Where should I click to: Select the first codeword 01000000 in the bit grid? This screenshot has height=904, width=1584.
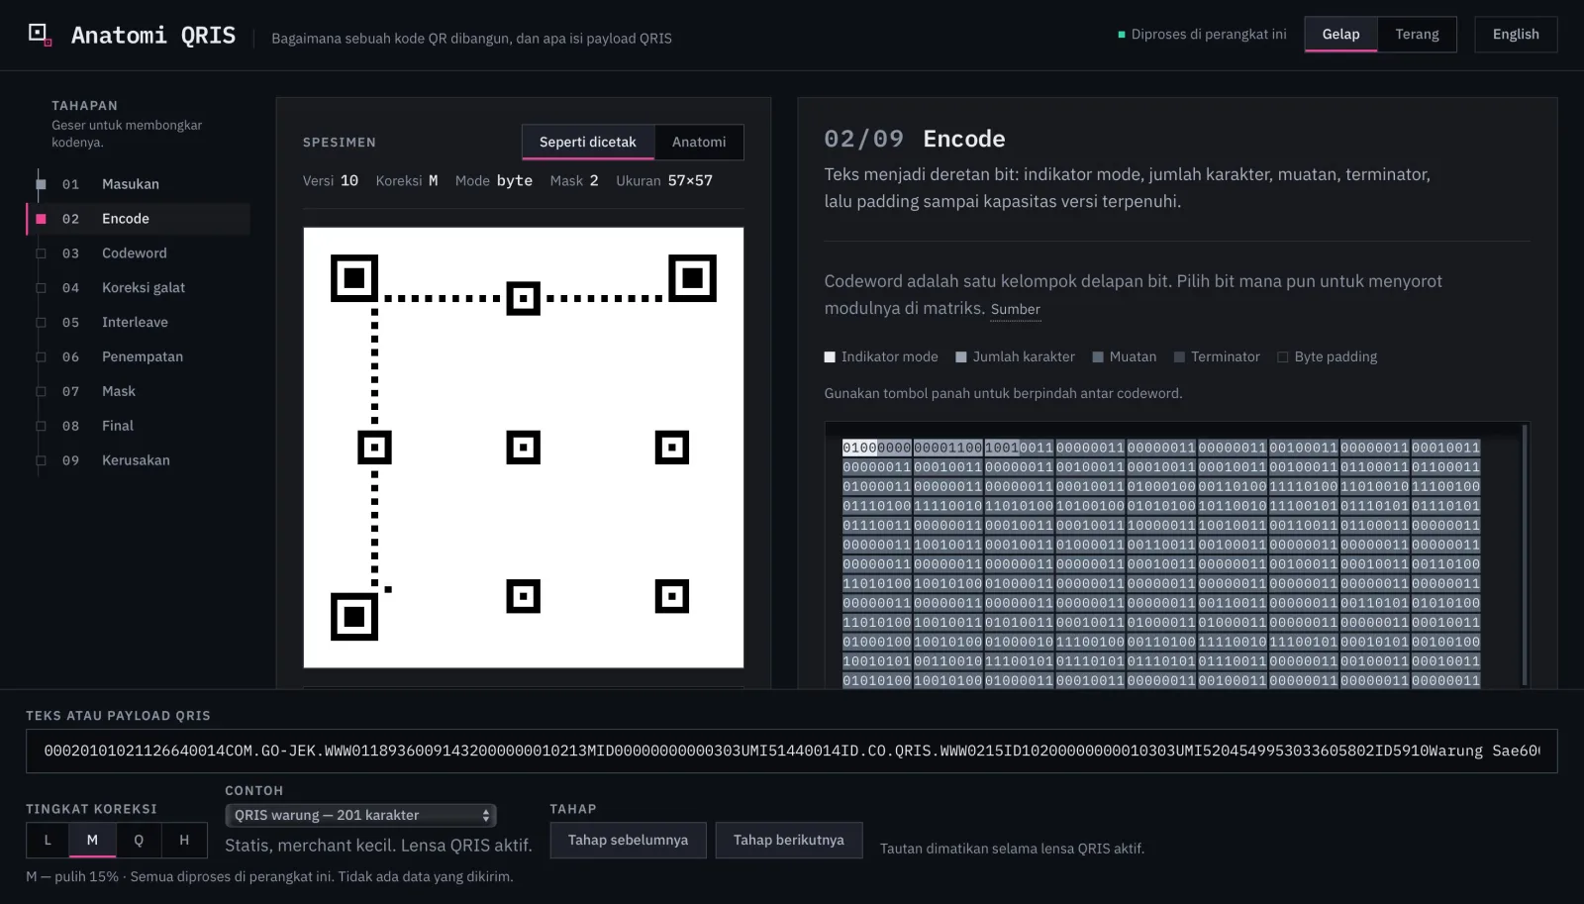click(876, 449)
